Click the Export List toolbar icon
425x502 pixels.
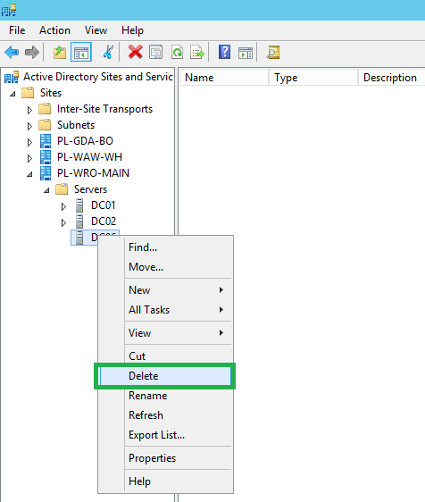click(x=197, y=52)
